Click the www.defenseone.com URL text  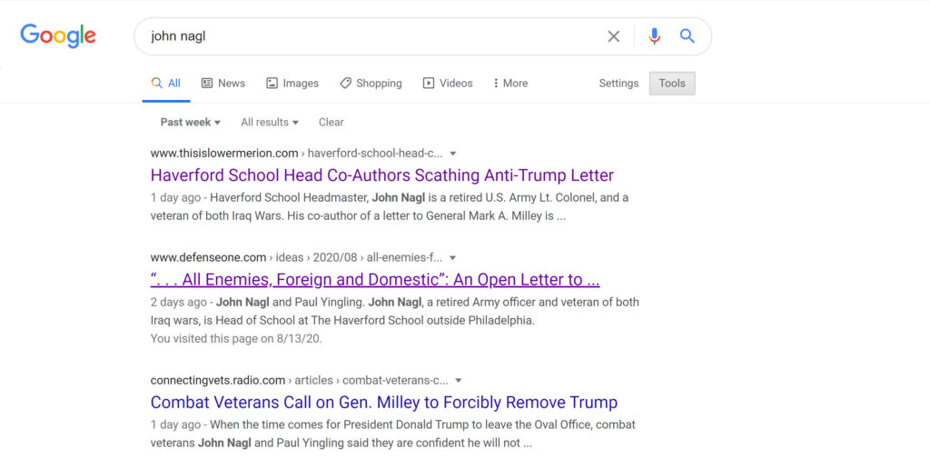(208, 258)
